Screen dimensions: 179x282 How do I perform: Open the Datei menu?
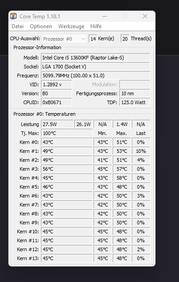[17, 26]
